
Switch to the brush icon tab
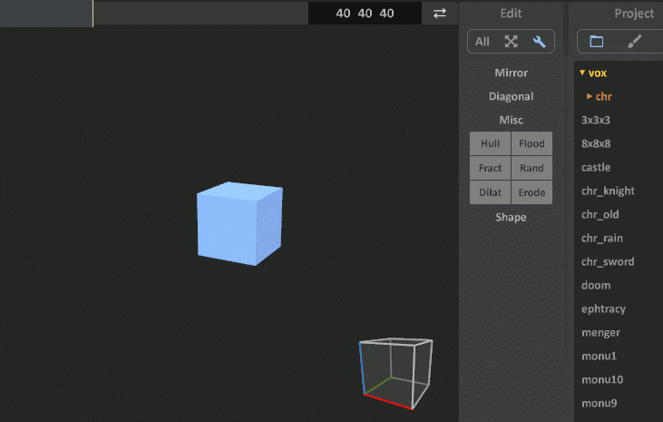[x=634, y=42]
